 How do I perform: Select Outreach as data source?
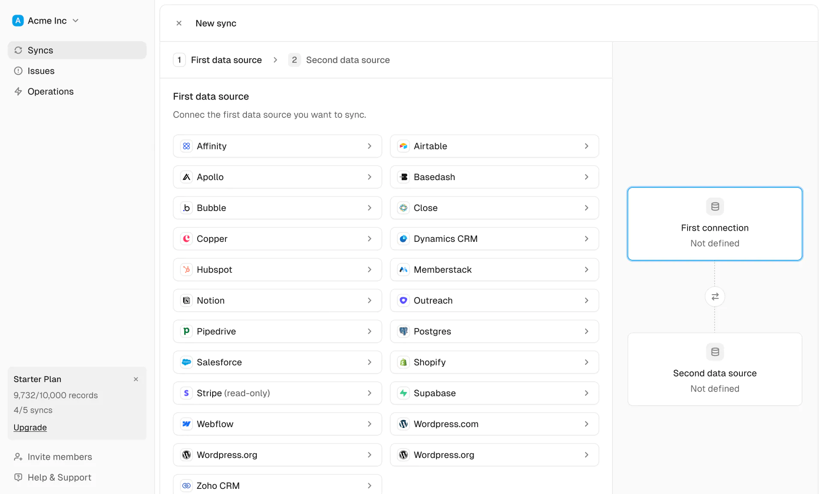[x=494, y=301]
